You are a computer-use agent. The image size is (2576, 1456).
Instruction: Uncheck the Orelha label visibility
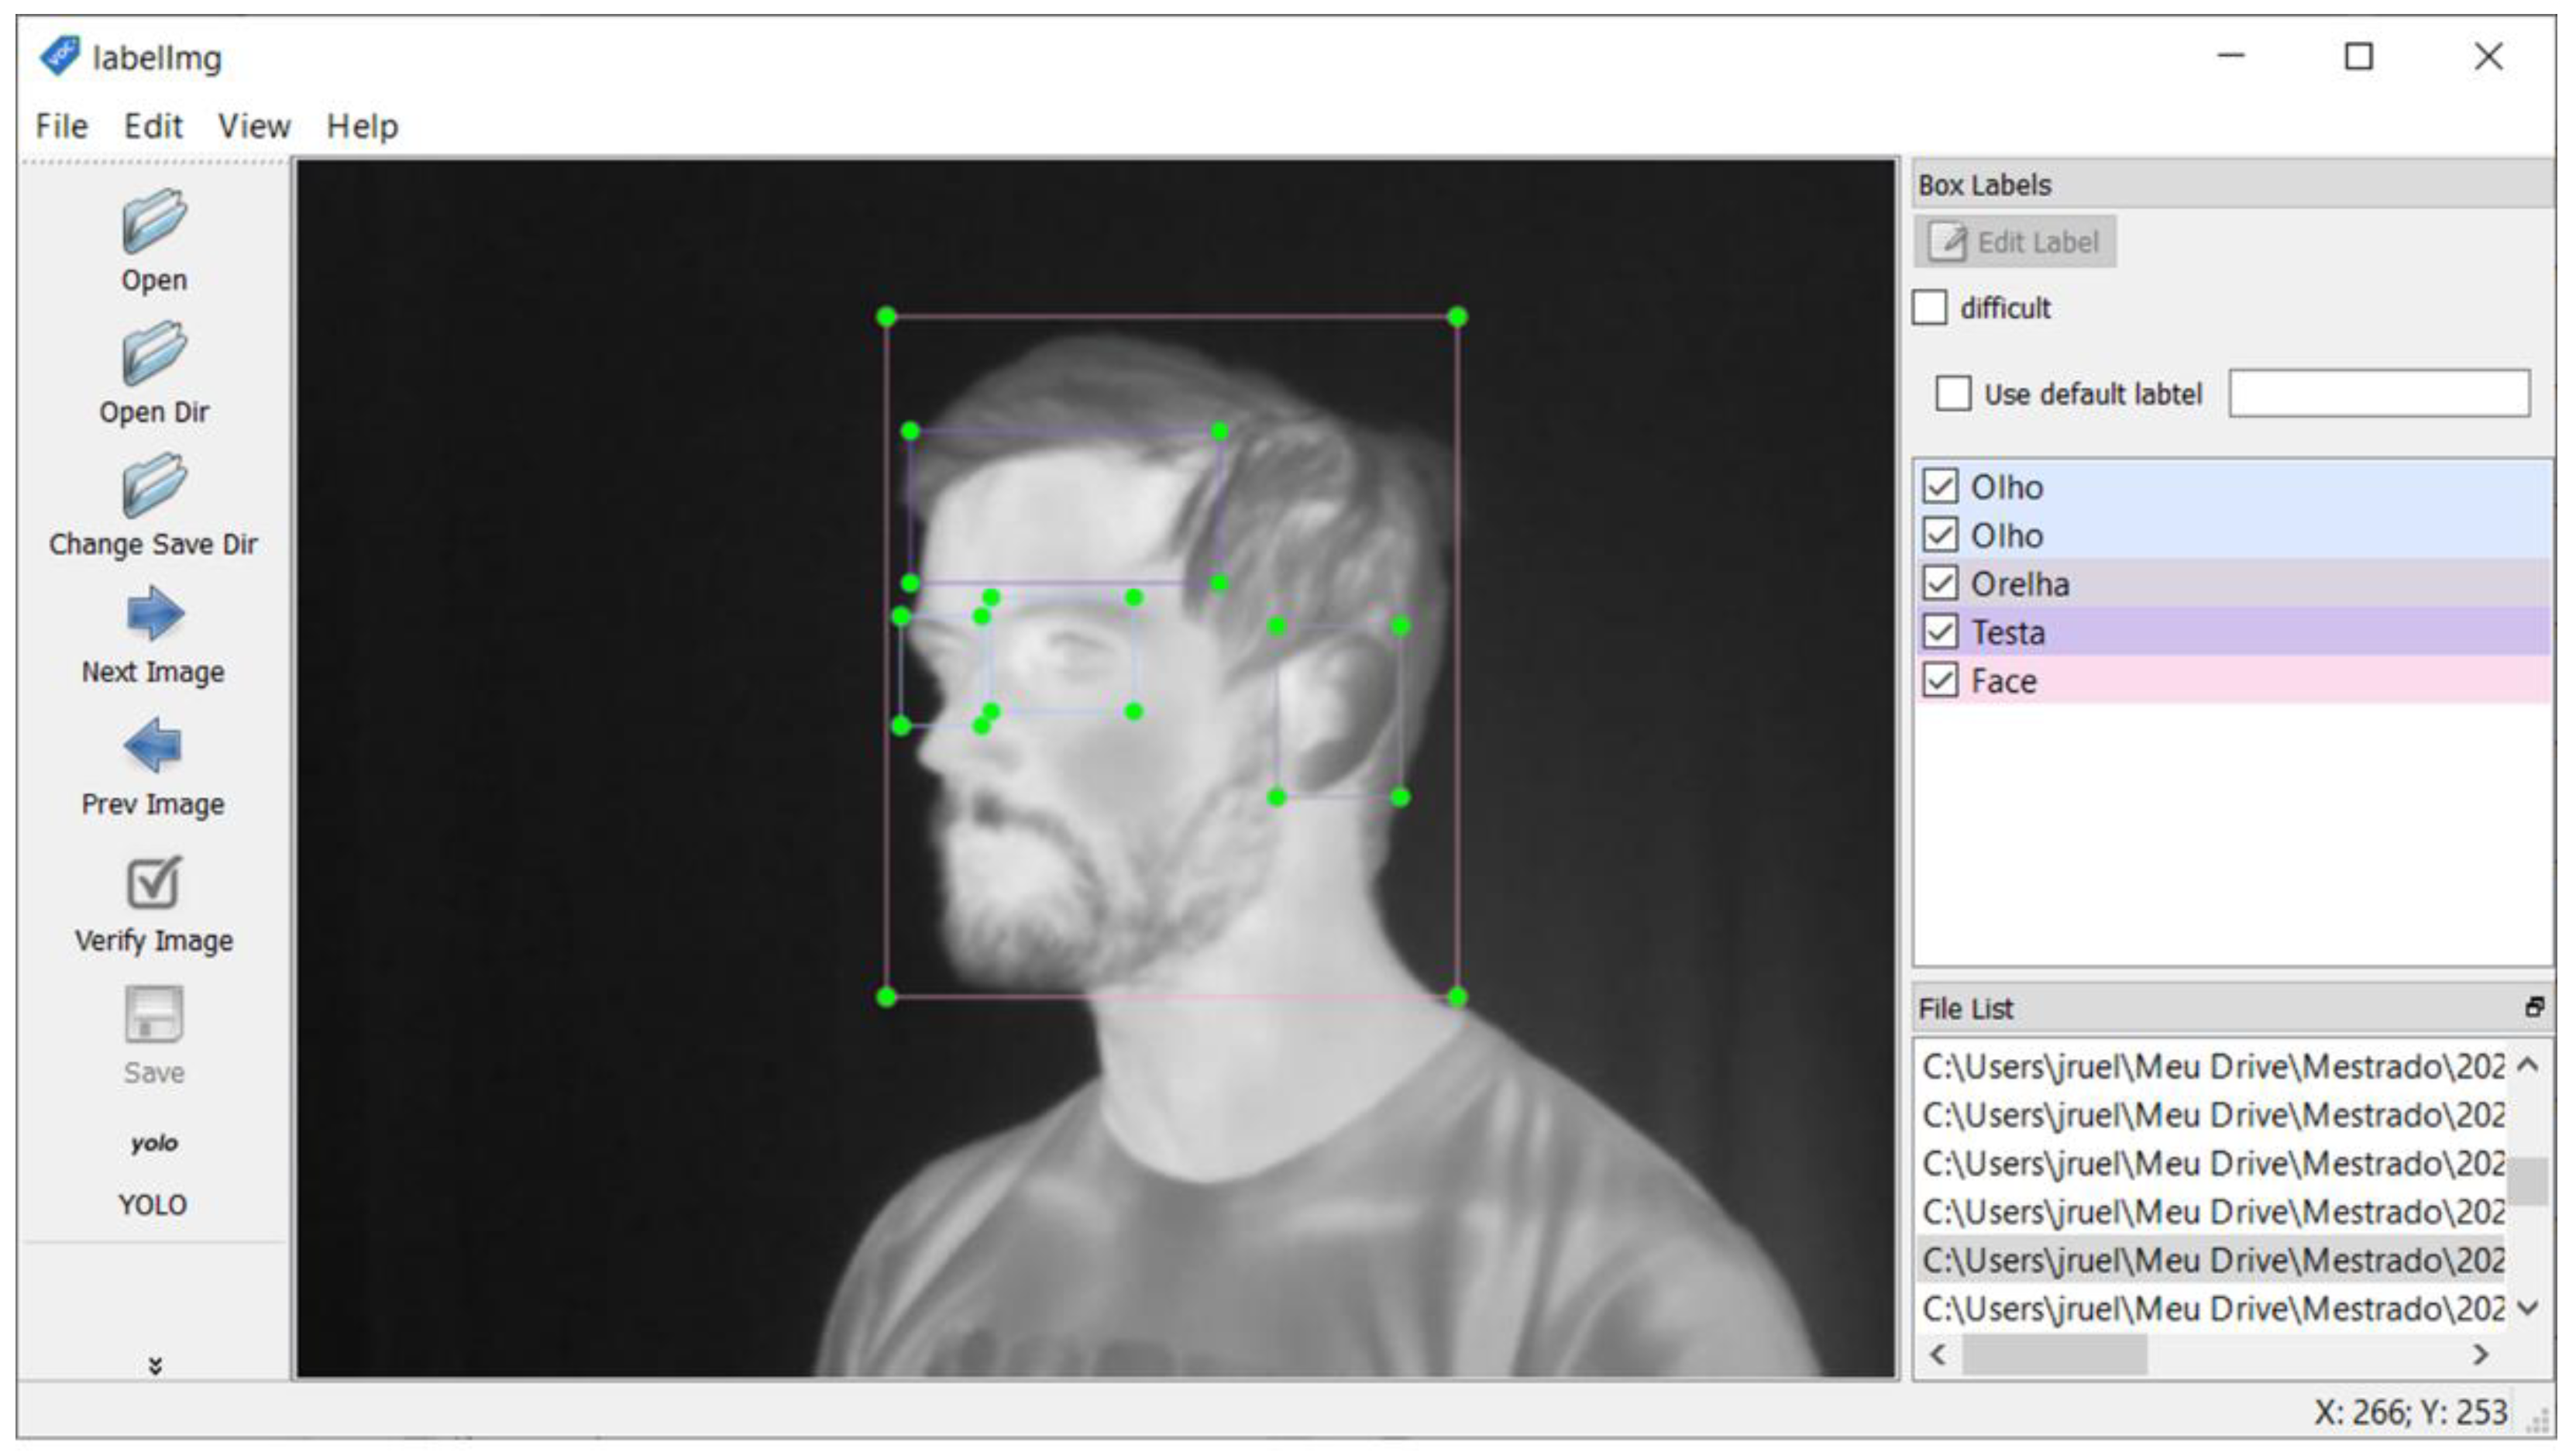1940,583
